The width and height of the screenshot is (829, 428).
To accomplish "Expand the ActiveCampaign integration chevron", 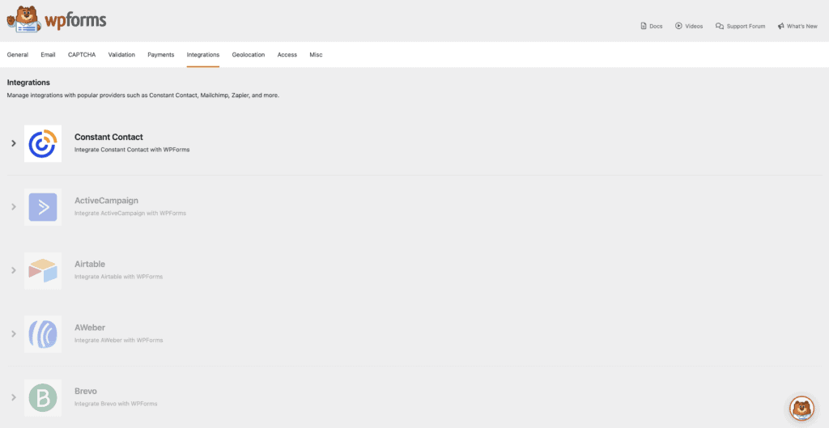I will point(14,206).
